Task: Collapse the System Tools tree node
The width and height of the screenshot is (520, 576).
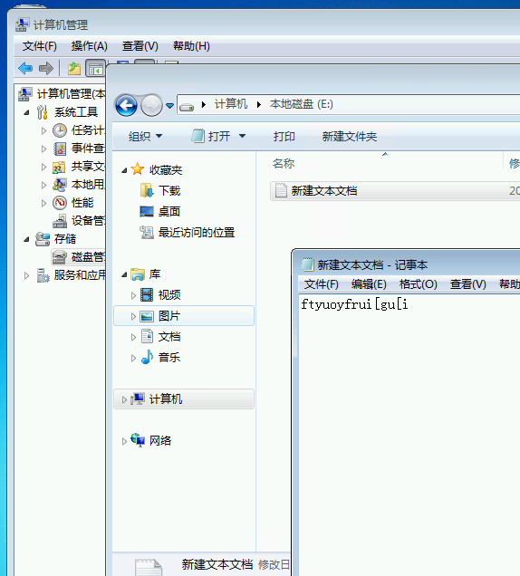Action: click(26, 112)
